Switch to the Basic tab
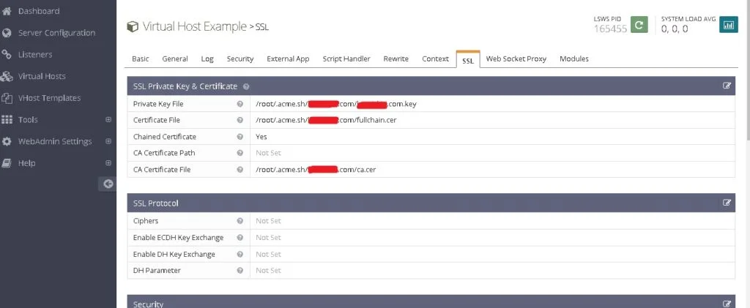750x308 pixels. (140, 59)
